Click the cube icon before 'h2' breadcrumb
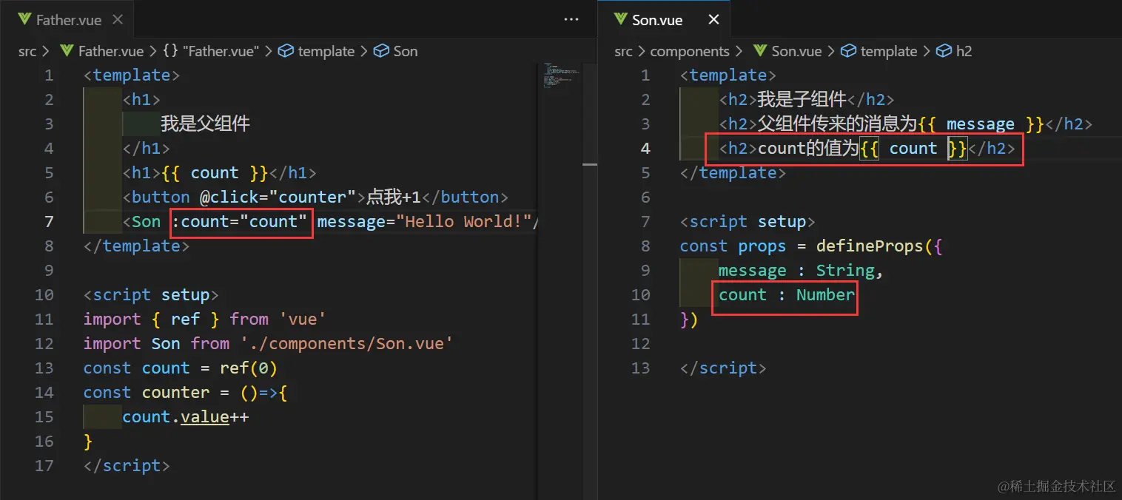 pyautogui.click(x=944, y=51)
